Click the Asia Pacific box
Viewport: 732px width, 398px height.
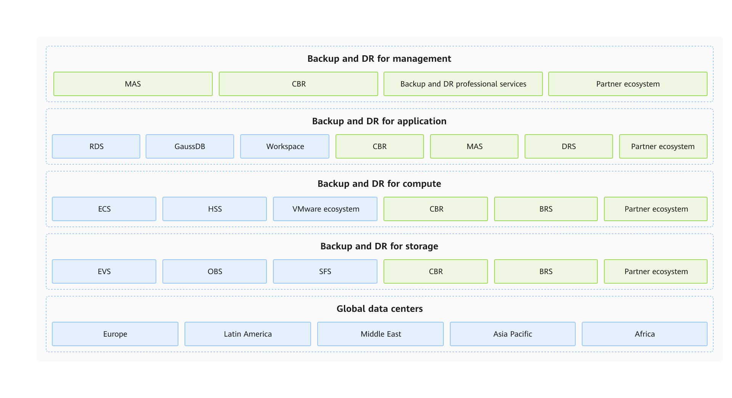click(x=512, y=334)
